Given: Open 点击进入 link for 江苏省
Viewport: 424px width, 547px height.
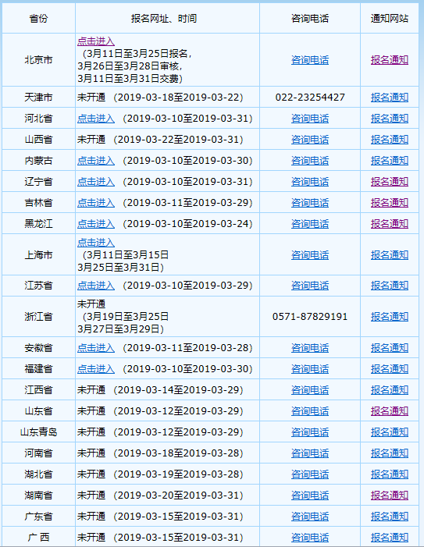Looking at the screenshot, I should pos(96,286).
